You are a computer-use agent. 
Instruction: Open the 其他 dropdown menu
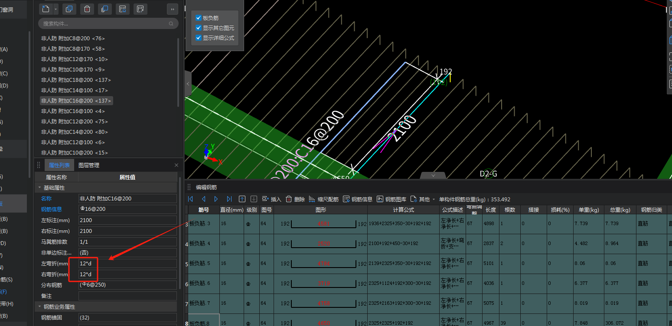[423, 199]
